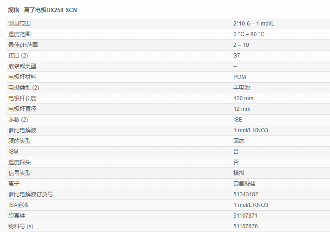Click membrane kit number 51107871

pos(245,216)
